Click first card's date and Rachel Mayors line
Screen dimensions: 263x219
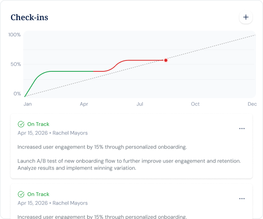(53, 133)
